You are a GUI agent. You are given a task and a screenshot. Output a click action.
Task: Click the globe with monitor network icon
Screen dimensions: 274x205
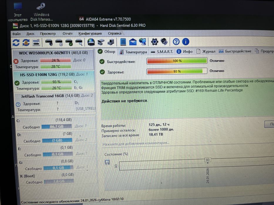point(143,42)
